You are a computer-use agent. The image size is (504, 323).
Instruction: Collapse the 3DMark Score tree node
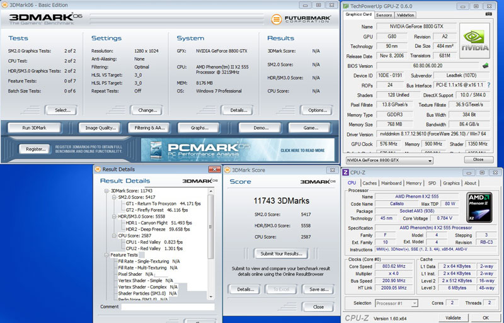pos(106,191)
